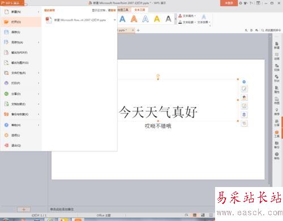Switch to normal view in status bar

click(195, 215)
